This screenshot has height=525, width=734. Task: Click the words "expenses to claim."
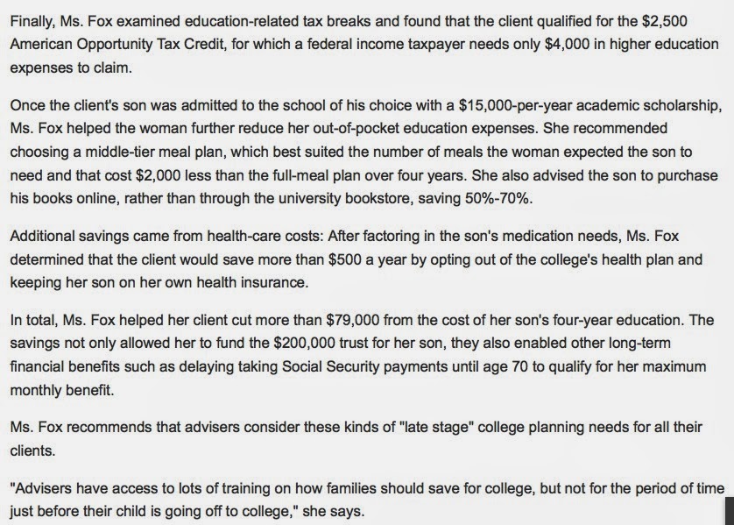[61, 67]
